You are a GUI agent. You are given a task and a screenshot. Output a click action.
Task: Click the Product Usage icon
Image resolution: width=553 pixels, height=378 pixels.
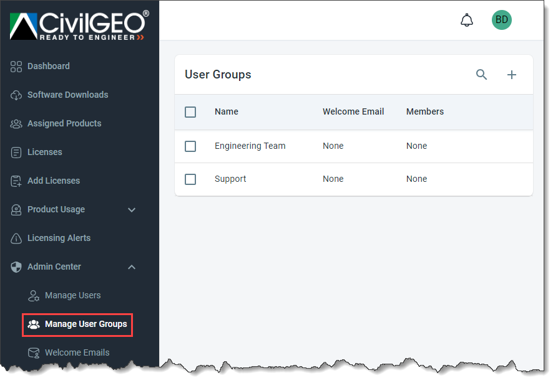click(16, 210)
